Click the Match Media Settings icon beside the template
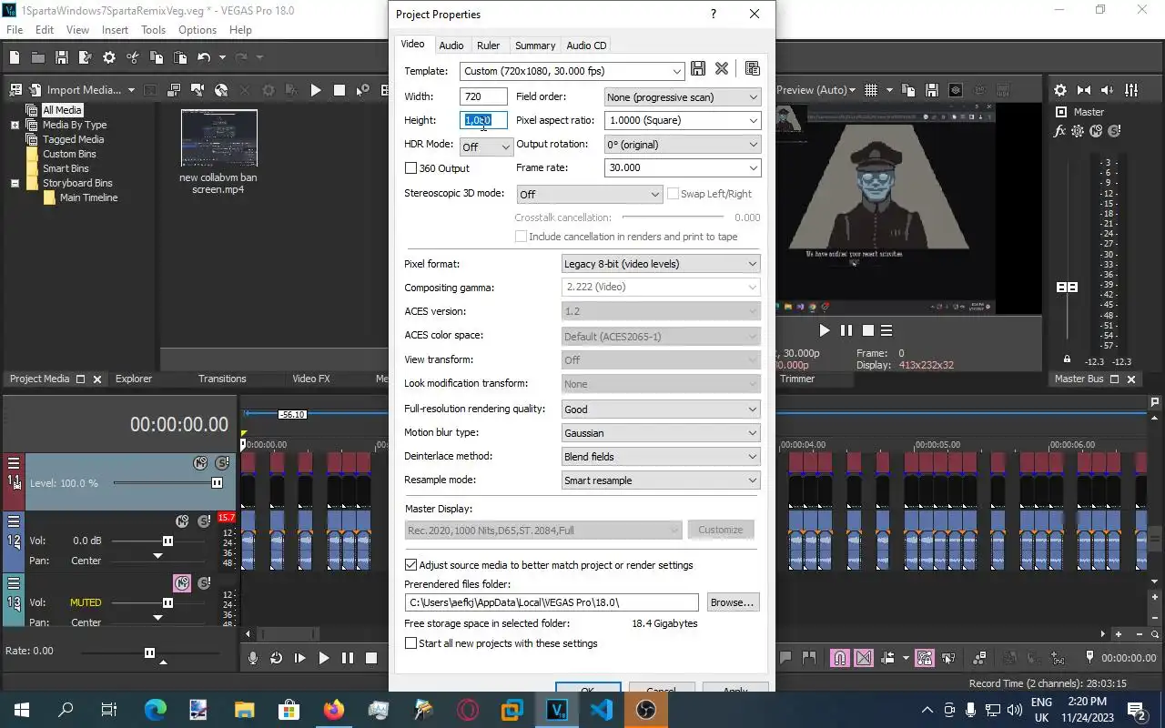Image resolution: width=1165 pixels, height=728 pixels. [752, 69]
